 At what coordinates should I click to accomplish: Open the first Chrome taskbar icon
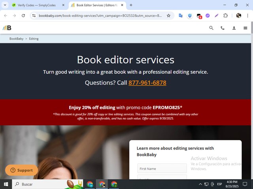90,184
